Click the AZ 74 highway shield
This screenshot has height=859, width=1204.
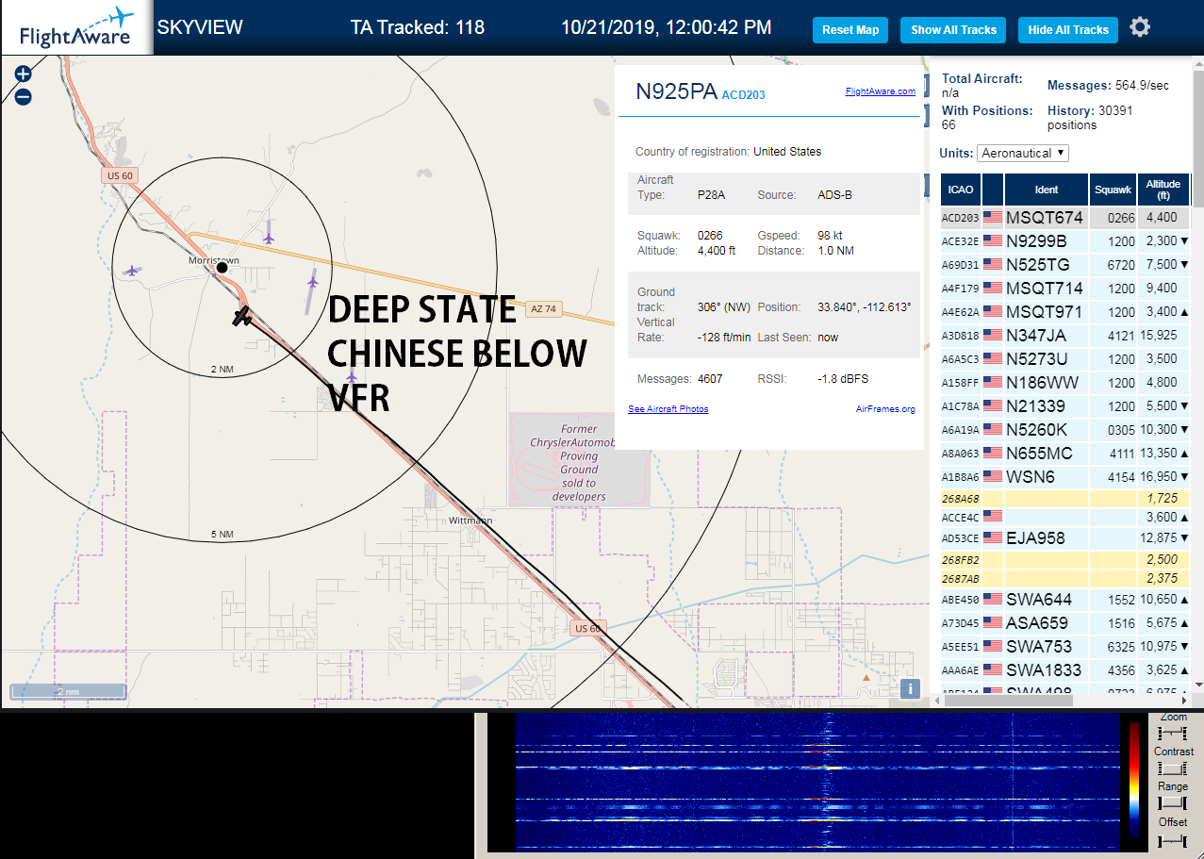click(543, 308)
